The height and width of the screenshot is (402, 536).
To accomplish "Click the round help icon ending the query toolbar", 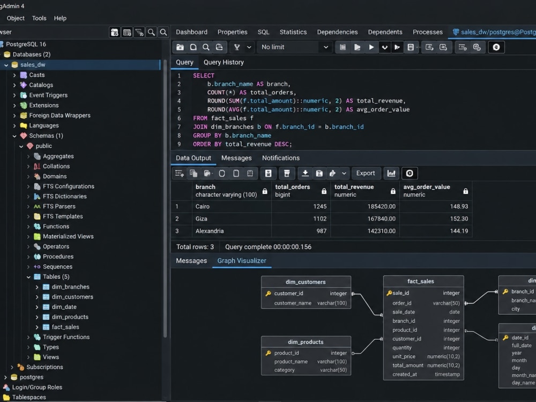I will tap(496, 47).
